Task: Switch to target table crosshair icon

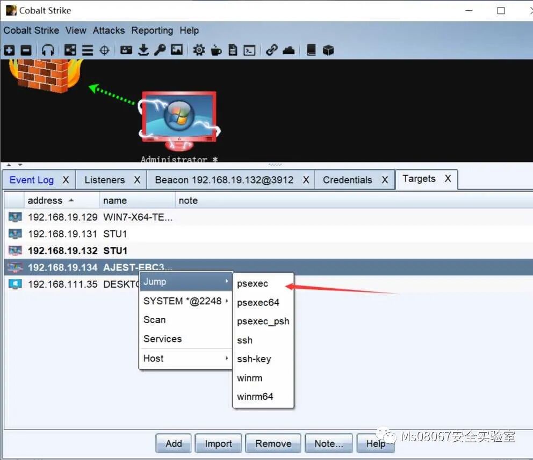Action: pyautogui.click(x=104, y=50)
